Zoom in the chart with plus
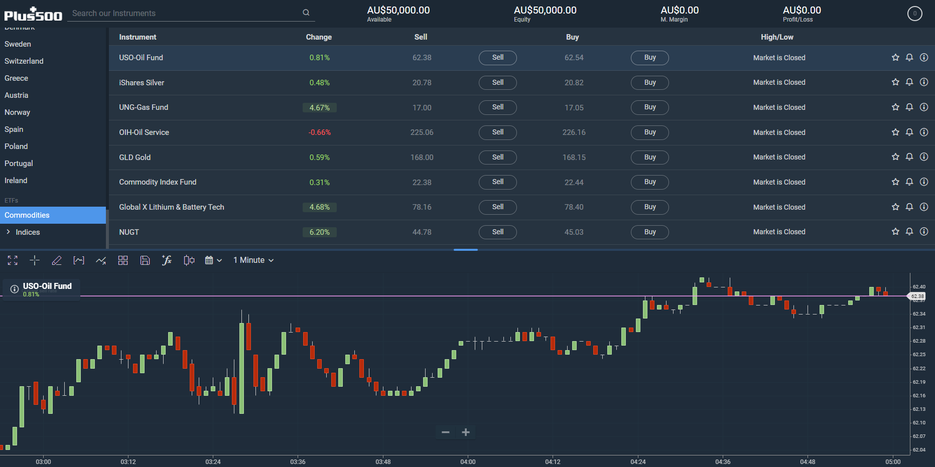The height and width of the screenshot is (467, 935). click(x=466, y=432)
